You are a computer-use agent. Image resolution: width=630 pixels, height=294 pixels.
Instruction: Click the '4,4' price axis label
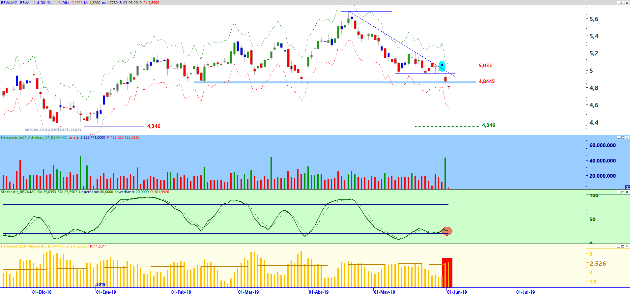point(594,123)
